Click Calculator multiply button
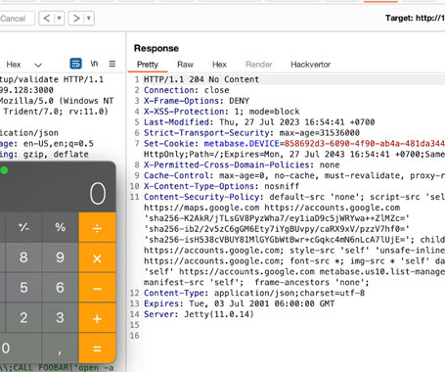The width and height of the screenshot is (445, 372). 97,257
